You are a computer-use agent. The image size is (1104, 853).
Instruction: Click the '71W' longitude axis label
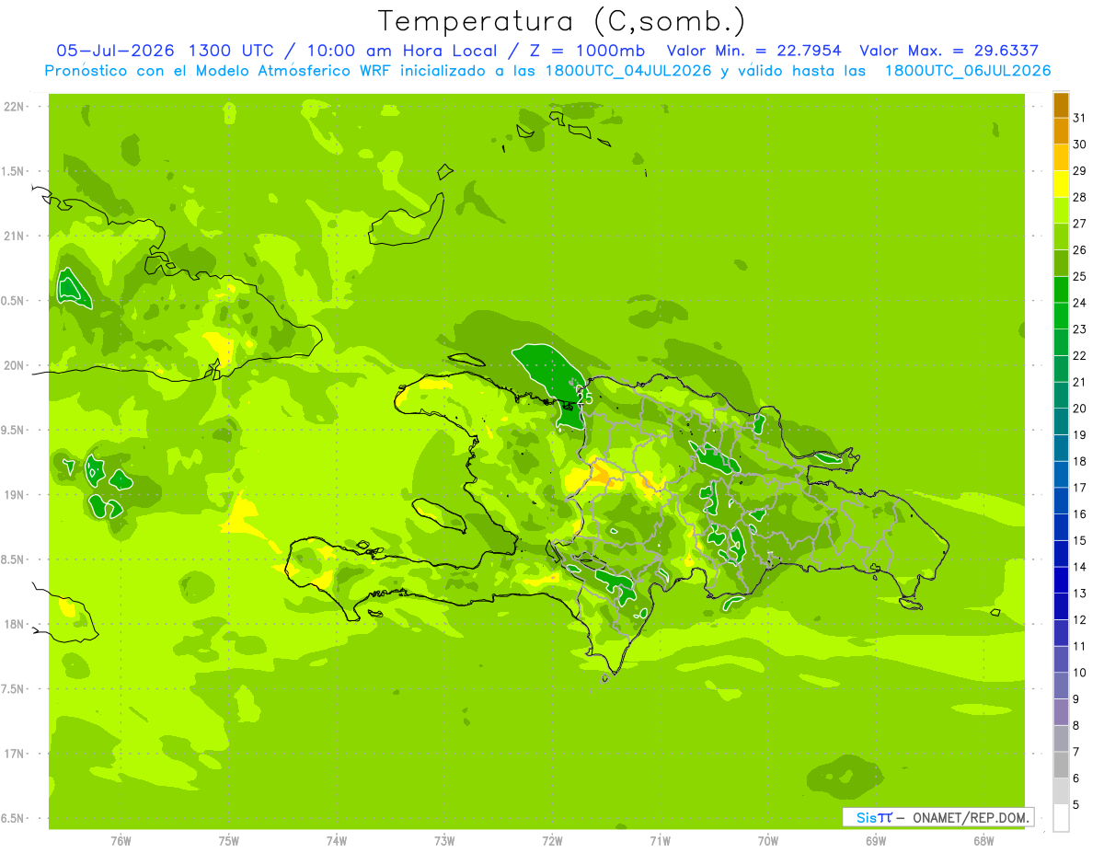click(660, 841)
